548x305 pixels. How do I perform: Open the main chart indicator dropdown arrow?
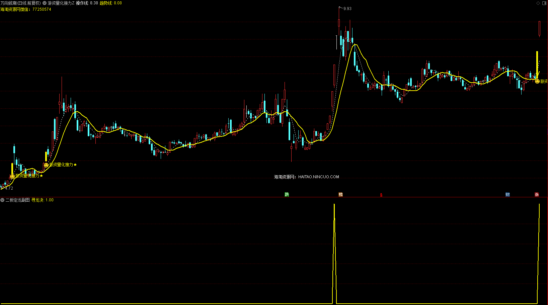coord(45,3)
